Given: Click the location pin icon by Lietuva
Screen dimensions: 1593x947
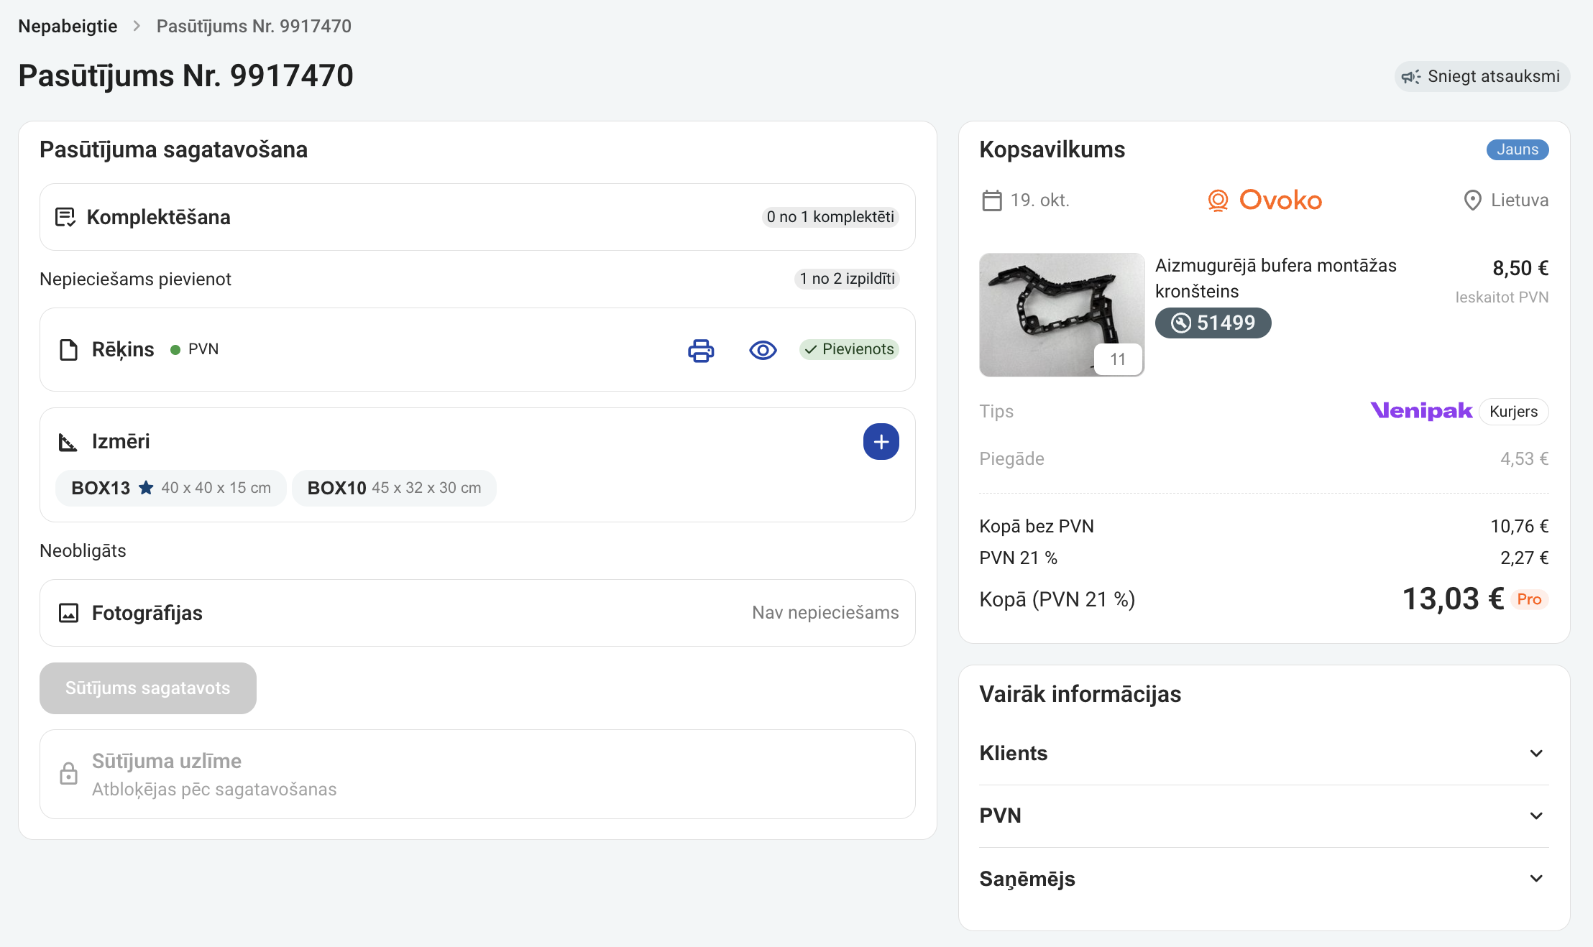Looking at the screenshot, I should click(x=1472, y=200).
